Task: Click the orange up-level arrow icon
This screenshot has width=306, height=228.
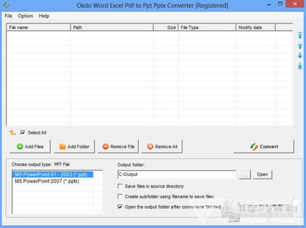Action: click(x=13, y=132)
